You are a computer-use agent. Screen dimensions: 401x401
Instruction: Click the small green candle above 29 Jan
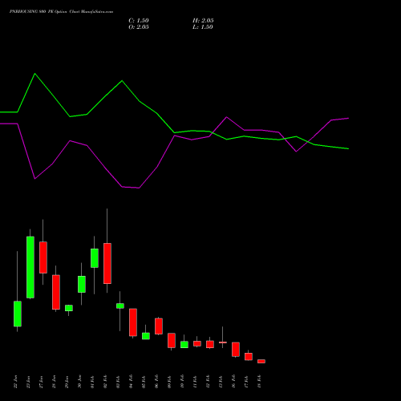69,308
